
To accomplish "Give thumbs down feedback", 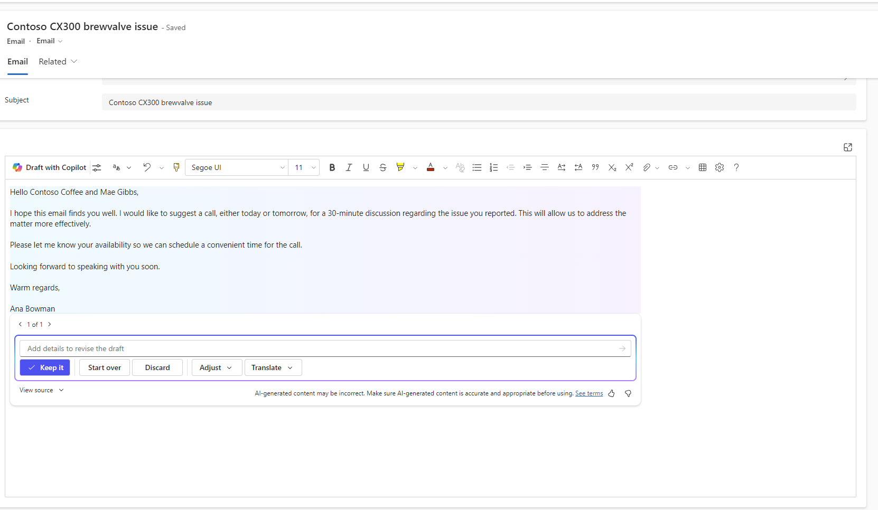I will (x=628, y=393).
